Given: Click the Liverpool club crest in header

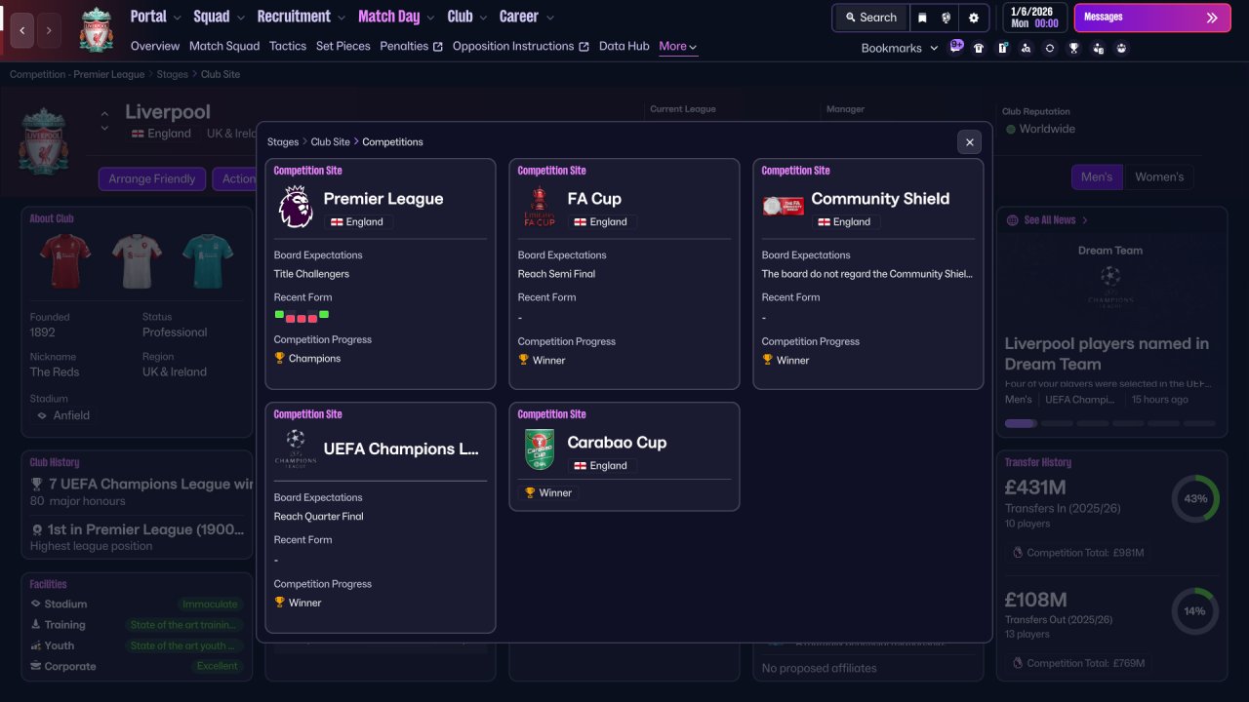Looking at the screenshot, I should coord(97,30).
